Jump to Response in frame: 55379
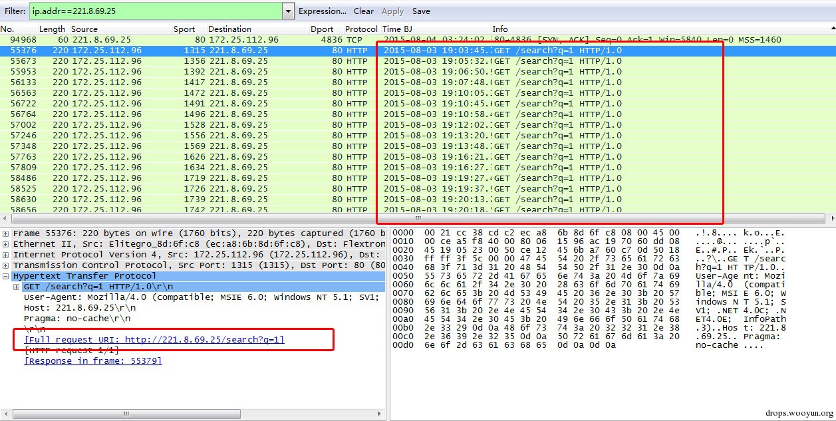The width and height of the screenshot is (836, 421). [93, 361]
